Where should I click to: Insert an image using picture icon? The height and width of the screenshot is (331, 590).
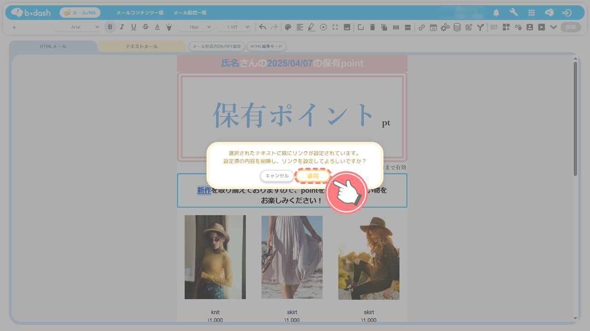pos(347,27)
